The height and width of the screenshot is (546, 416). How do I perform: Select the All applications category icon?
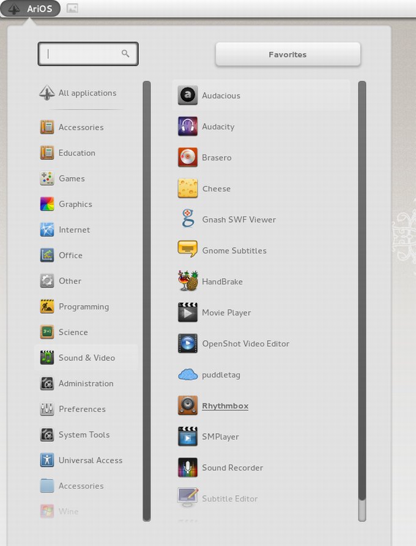pyautogui.click(x=47, y=93)
